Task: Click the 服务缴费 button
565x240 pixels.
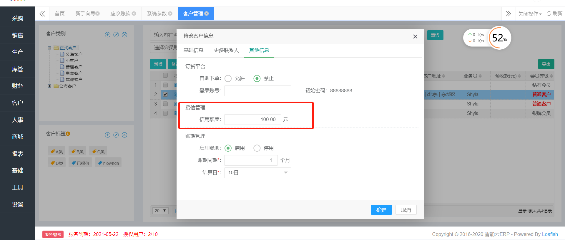Action: [53, 234]
